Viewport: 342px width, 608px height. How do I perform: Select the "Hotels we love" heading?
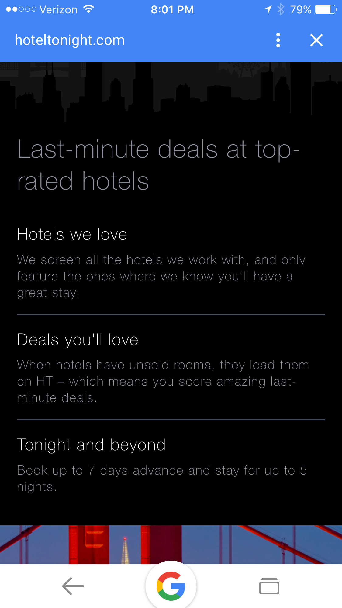pyautogui.click(x=72, y=234)
